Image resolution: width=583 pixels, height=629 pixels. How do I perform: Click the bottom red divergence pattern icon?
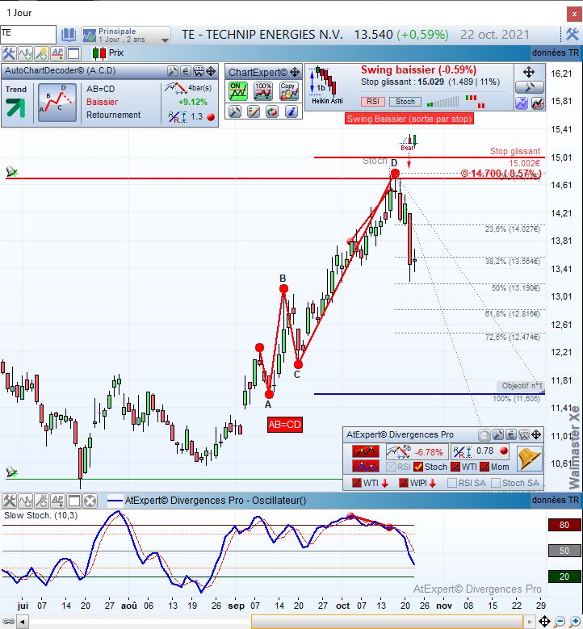366,466
